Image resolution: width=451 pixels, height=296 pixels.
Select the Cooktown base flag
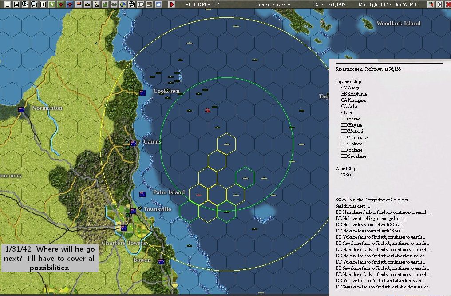tap(142, 93)
